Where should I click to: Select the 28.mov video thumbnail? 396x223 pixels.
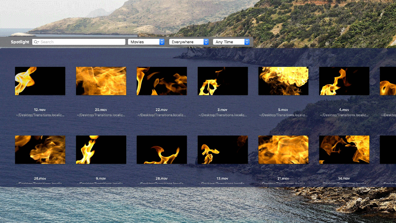click(162, 150)
